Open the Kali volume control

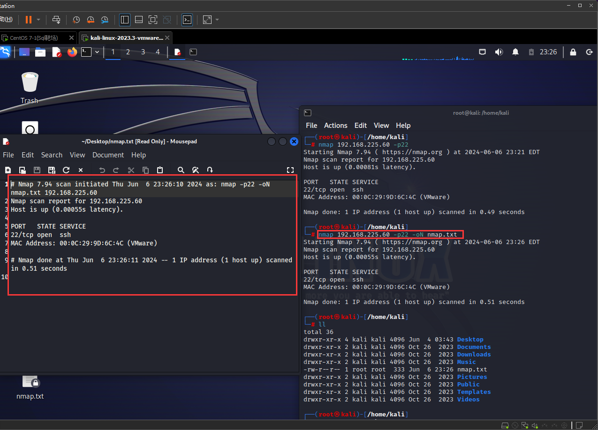coord(499,52)
